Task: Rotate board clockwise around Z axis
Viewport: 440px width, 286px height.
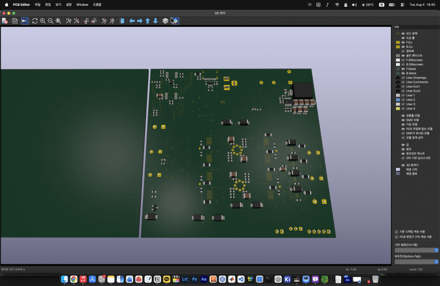Action: (x=104, y=21)
